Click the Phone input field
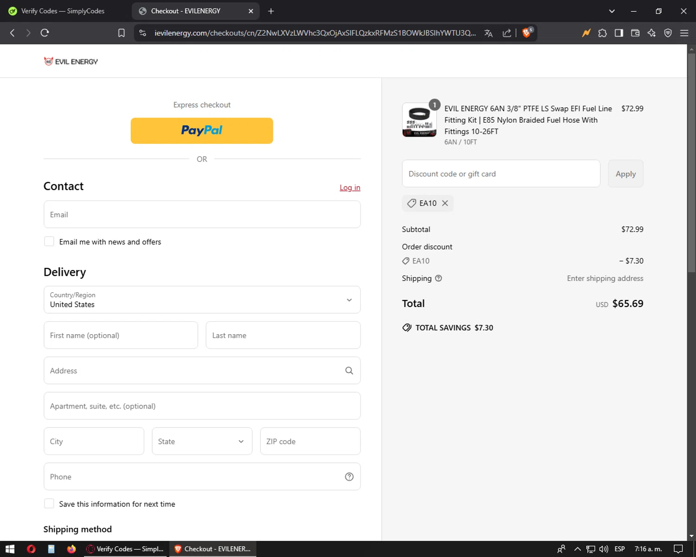Viewport: 696px width, 557px height. pyautogui.click(x=202, y=477)
